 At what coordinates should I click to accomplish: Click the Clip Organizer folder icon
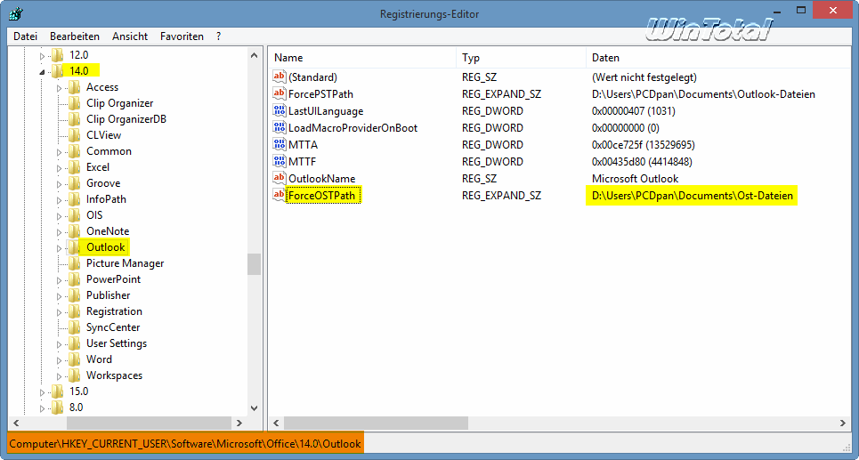pyautogui.click(x=75, y=103)
